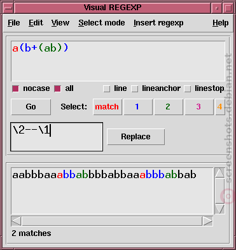This screenshot has height=250, width=236.
Task: Open the window menu in title bar
Action: pos(8,8)
